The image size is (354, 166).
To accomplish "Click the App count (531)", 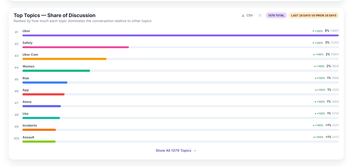I will [335, 90].
